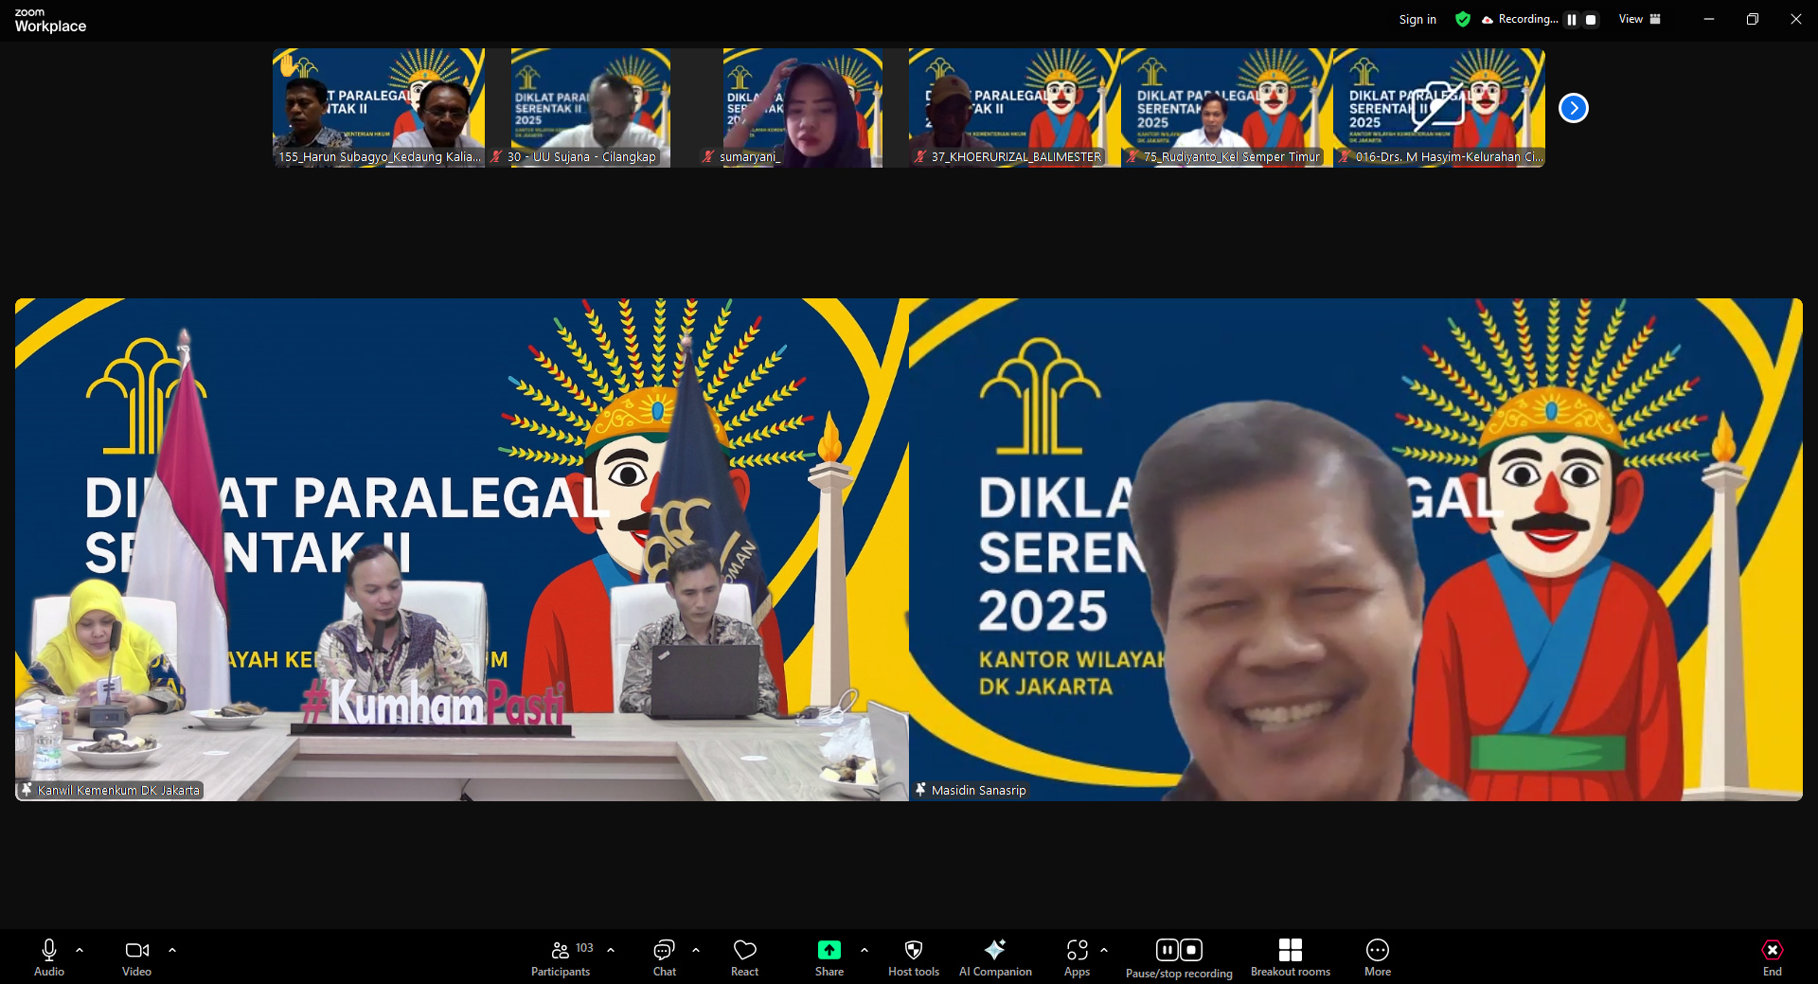Start screen sharing with the Share icon

tap(829, 950)
